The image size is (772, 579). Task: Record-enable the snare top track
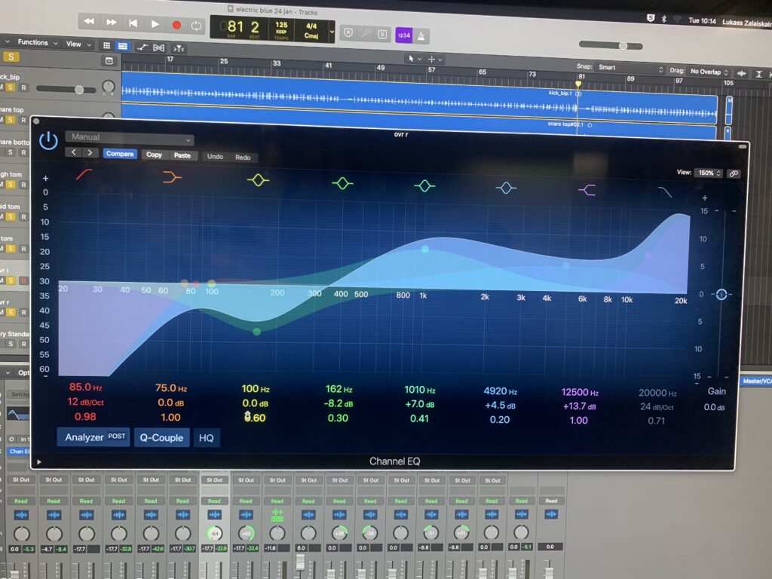click(x=23, y=120)
